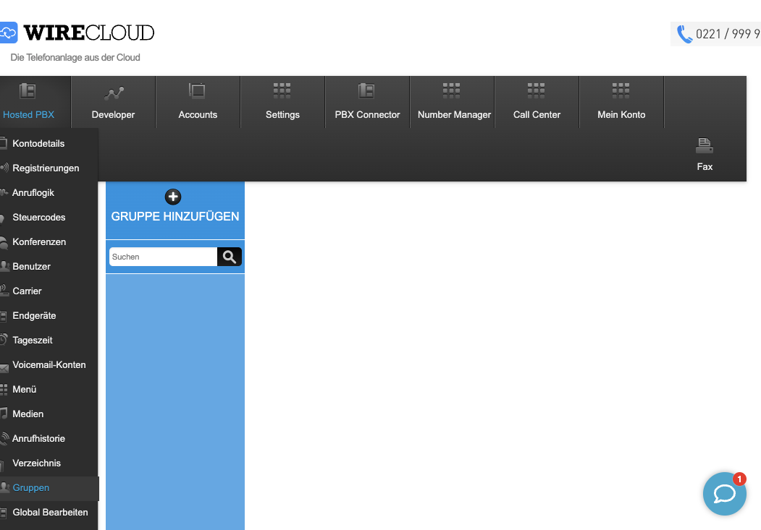Click the WireCloud cloud logo

click(x=9, y=33)
